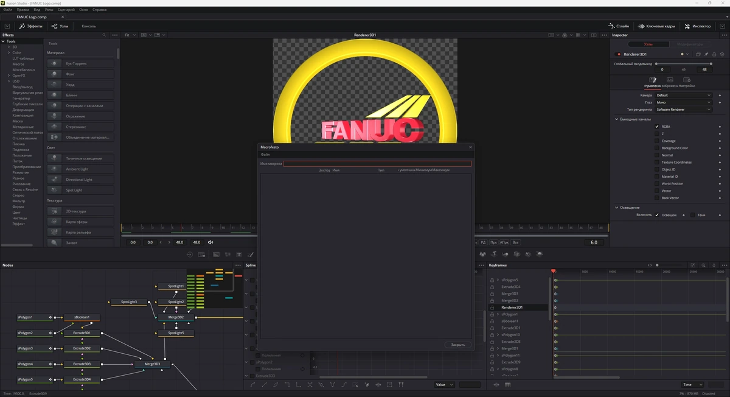This screenshot has width=730, height=397.
Task: Open the Effects panel options menu
Action: pyautogui.click(x=114, y=35)
